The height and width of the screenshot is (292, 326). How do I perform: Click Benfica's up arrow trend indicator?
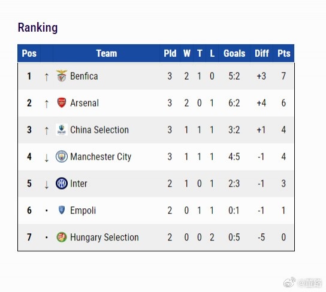(47, 77)
